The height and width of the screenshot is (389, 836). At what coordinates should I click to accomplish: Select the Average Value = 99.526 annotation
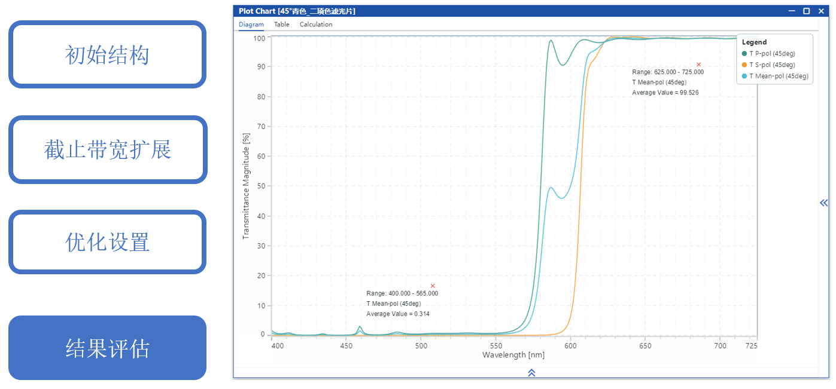(x=665, y=93)
